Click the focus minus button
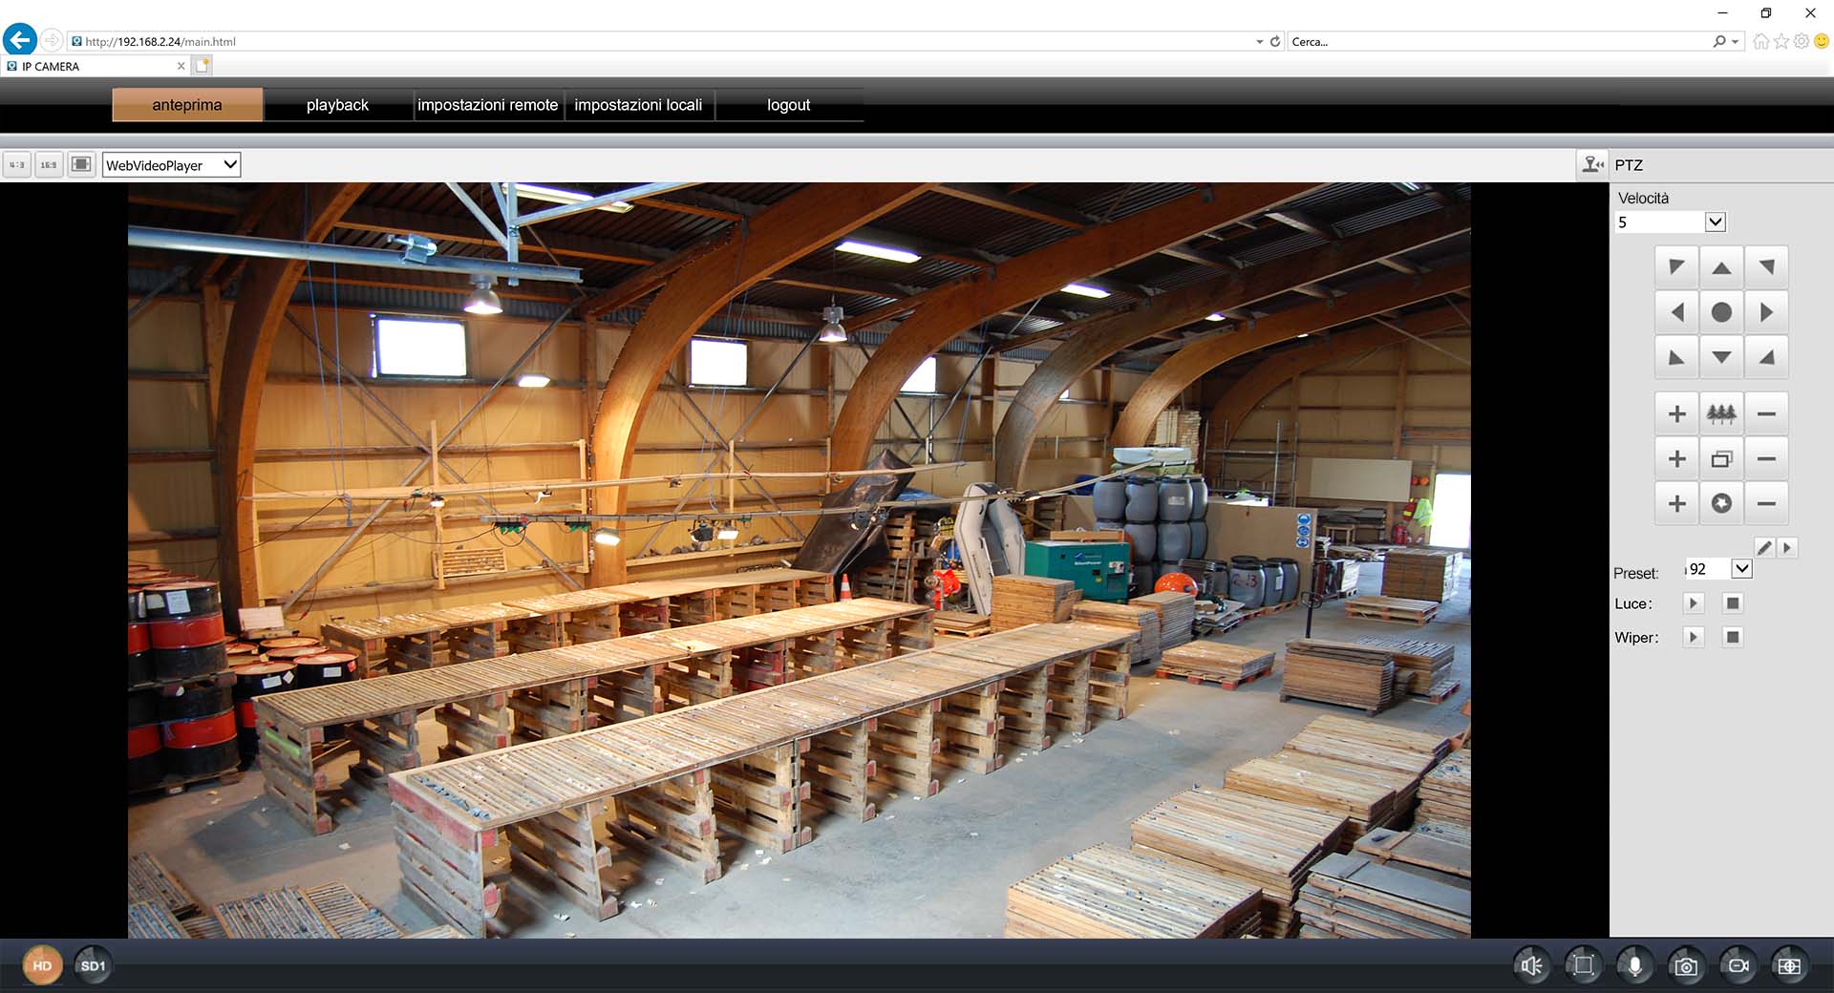1834x993 pixels. (x=1766, y=458)
